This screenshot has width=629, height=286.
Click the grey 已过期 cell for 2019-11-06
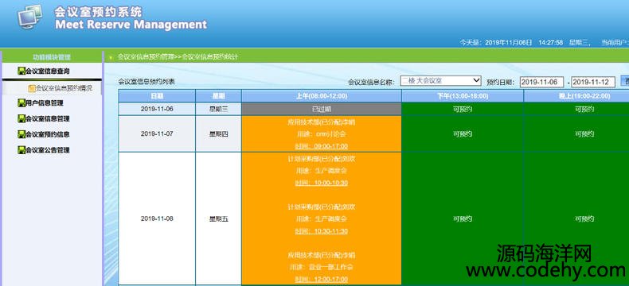point(322,109)
